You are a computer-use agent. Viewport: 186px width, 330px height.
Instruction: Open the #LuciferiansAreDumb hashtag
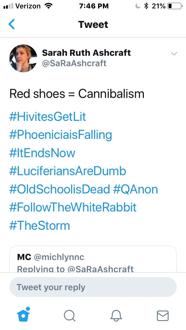[x=68, y=171]
